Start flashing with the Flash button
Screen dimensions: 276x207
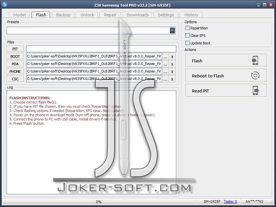pos(226,60)
